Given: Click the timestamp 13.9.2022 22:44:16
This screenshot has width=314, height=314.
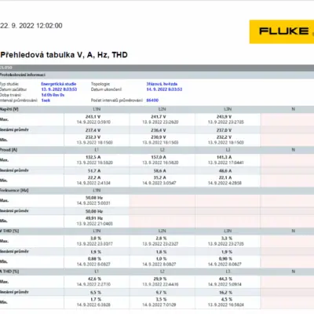Looking at the screenshot, I should coord(160,284).
